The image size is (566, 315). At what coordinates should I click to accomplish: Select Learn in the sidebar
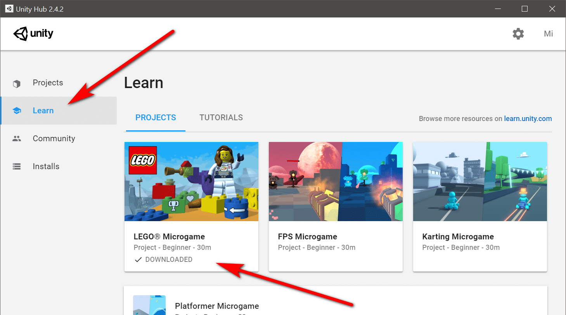tap(58, 111)
